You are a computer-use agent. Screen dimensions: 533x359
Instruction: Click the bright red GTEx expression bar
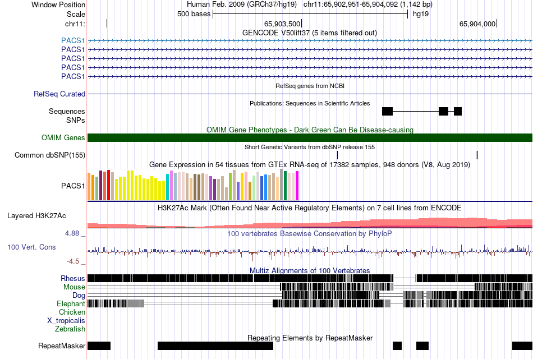point(108,185)
